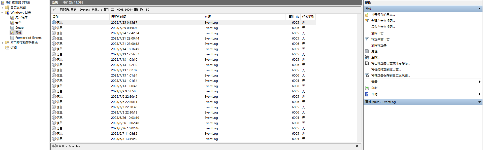Choose 导入自定义视图... action
The height and width of the screenshot is (150, 483).
[x=383, y=27]
